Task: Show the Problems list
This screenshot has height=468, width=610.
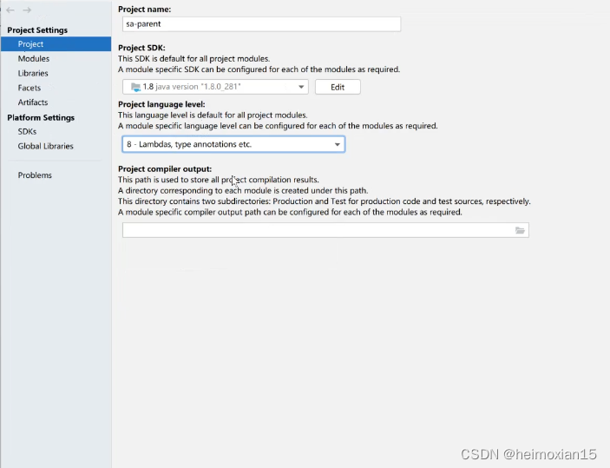Action: [35, 175]
